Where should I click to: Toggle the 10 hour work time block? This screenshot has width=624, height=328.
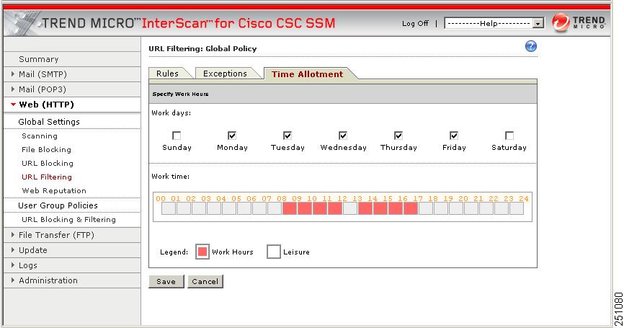pyautogui.click(x=319, y=208)
